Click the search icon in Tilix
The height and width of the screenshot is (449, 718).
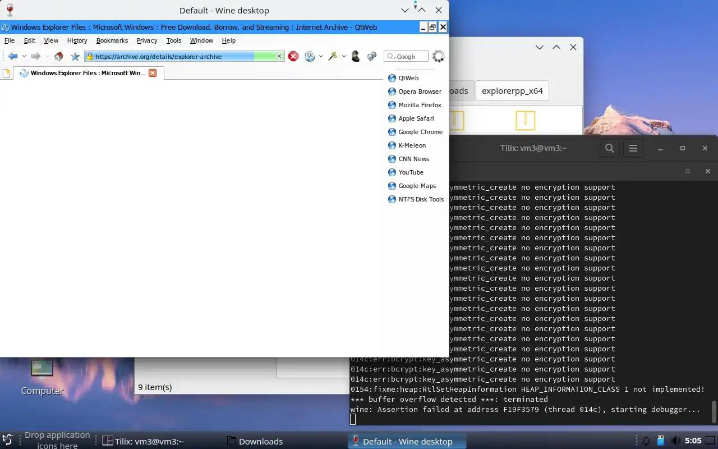point(610,148)
